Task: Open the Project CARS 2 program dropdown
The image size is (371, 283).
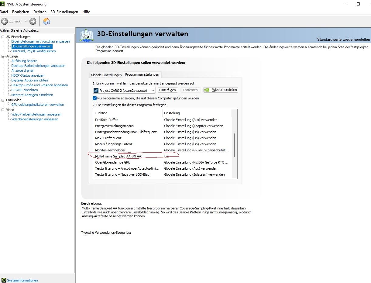Action: point(124,90)
